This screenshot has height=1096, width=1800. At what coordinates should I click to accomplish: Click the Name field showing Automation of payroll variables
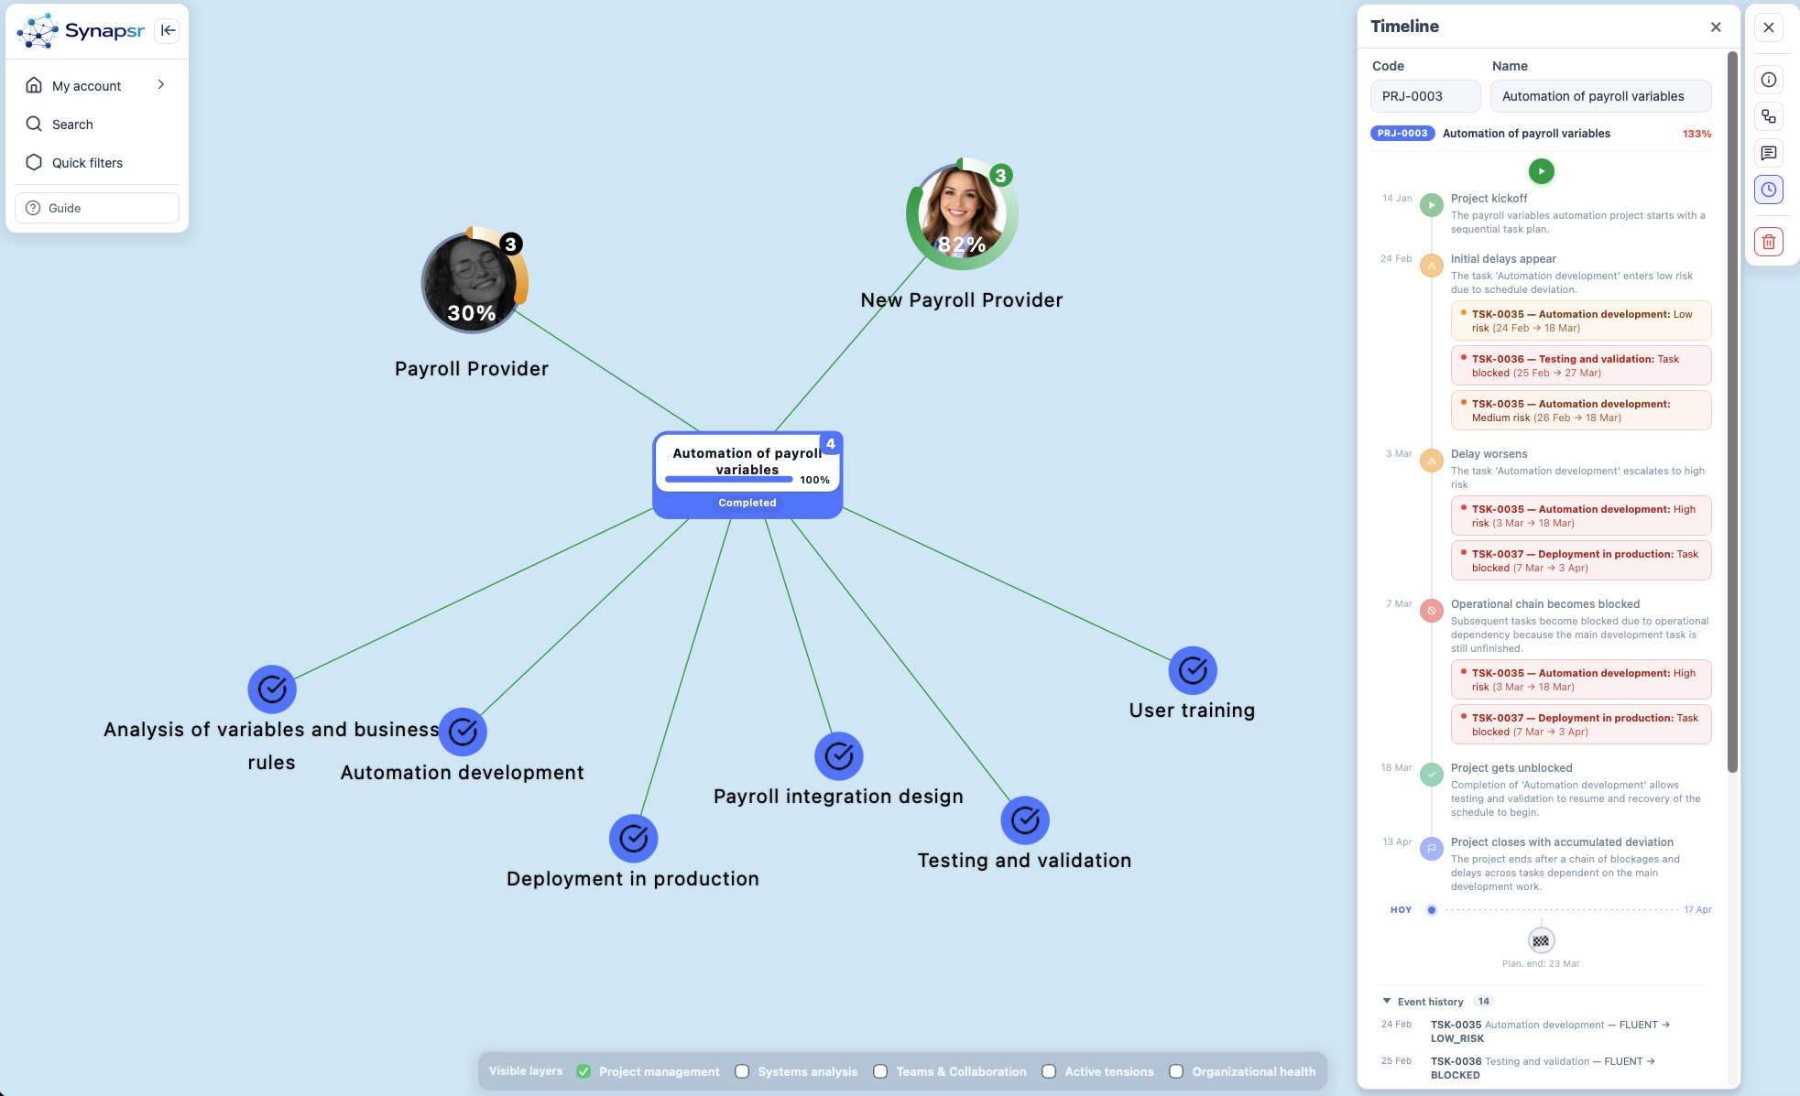tap(1600, 95)
